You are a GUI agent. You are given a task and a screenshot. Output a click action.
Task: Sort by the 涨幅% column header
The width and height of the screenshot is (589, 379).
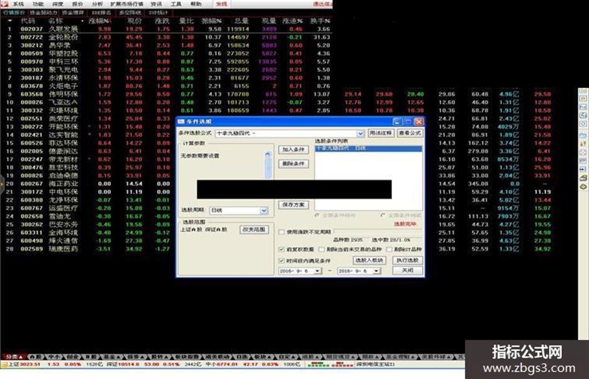click(x=99, y=21)
